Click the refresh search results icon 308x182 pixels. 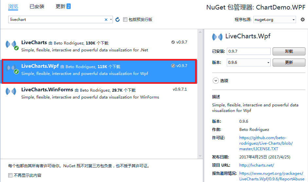(x=118, y=19)
